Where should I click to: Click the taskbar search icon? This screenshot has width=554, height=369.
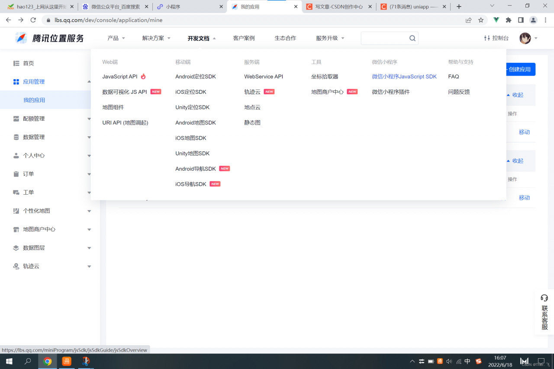(x=28, y=361)
